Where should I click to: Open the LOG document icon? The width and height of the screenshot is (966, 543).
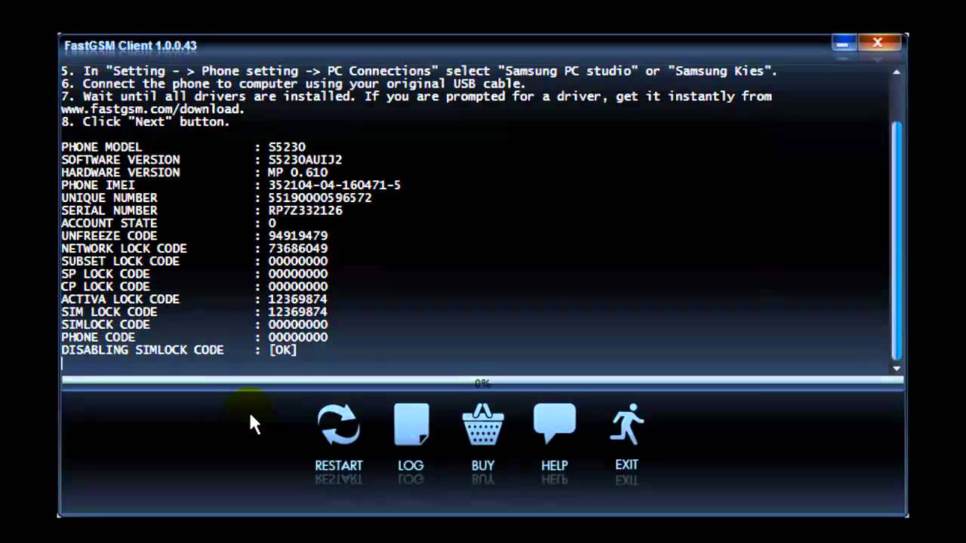point(411,425)
